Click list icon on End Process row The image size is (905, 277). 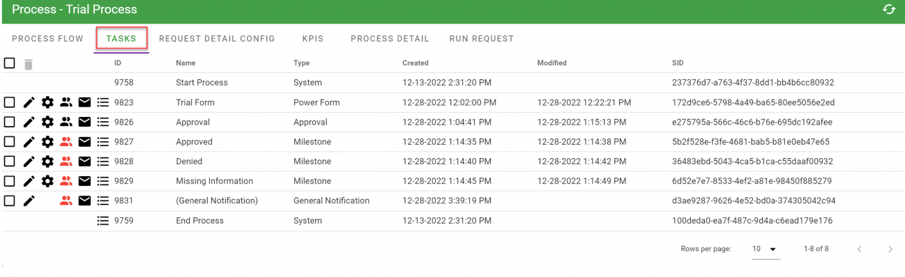(102, 221)
